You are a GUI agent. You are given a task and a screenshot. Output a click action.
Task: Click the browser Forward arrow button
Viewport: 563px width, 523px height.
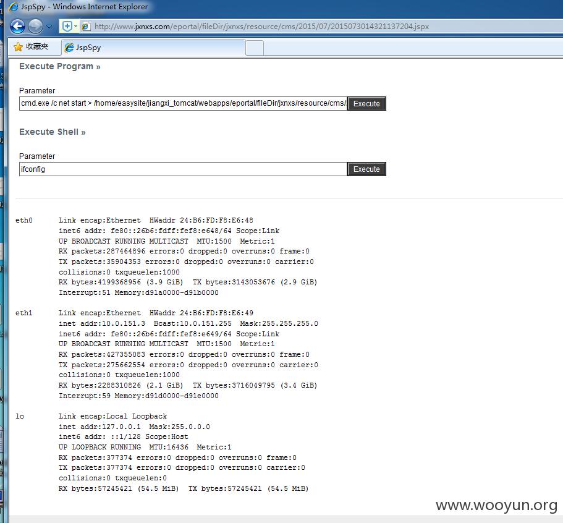pyautogui.click(x=35, y=26)
